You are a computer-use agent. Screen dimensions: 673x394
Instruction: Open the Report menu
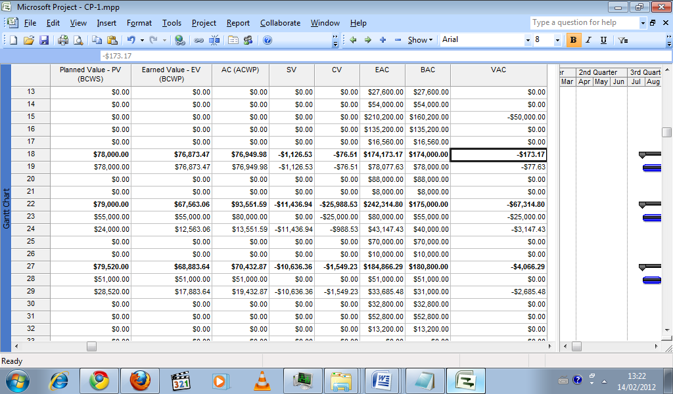pos(238,23)
